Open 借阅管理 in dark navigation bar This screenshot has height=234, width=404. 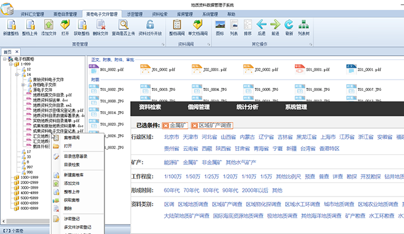[198, 107]
